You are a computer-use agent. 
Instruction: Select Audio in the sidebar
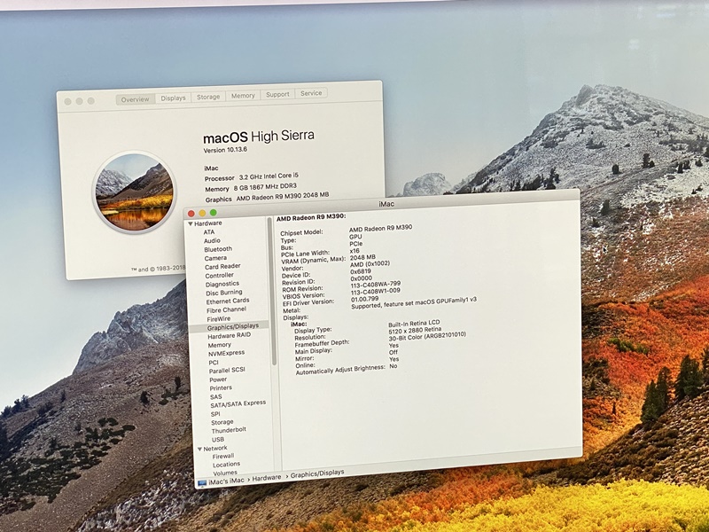click(x=212, y=240)
